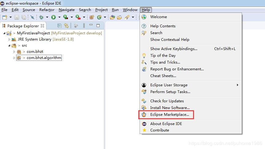Image resolution: width=265 pixels, height=149 pixels.
Task: Open the Refactor menu
Action: pos(47,10)
